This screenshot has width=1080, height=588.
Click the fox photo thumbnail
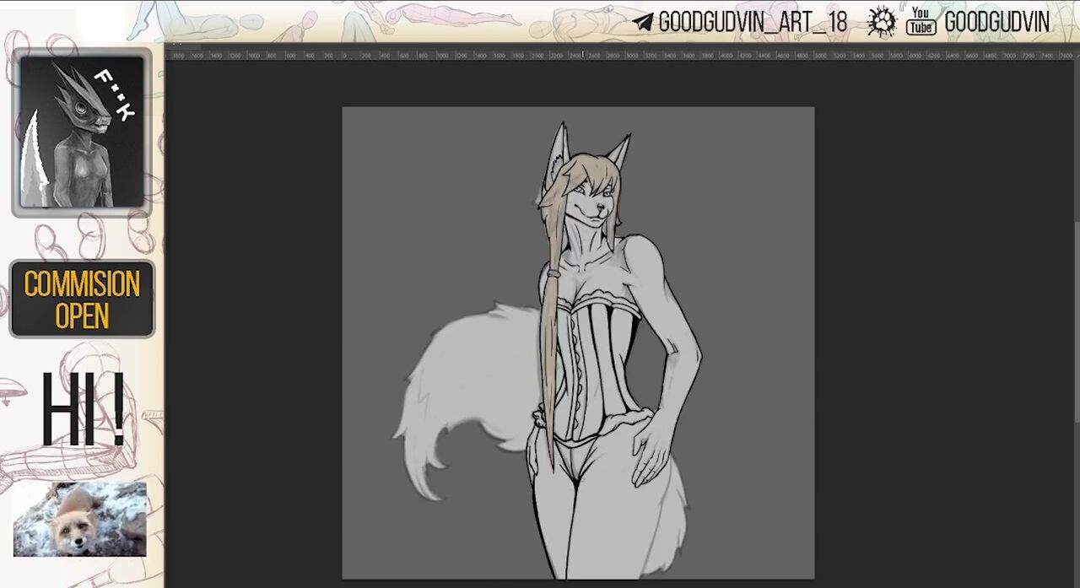tap(80, 519)
